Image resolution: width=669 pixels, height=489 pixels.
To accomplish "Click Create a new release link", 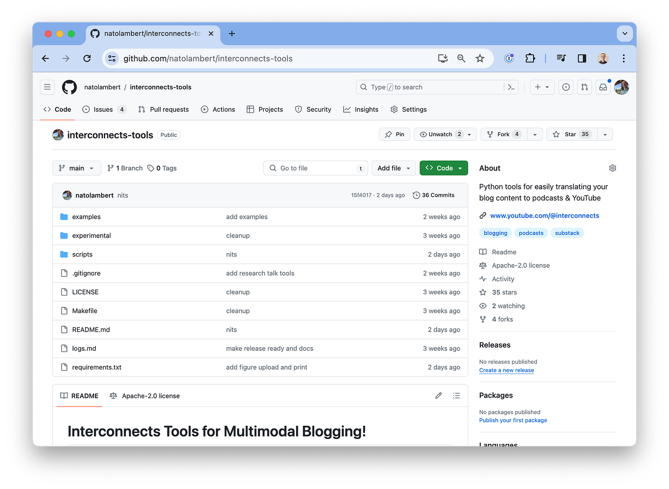I will click(x=506, y=370).
